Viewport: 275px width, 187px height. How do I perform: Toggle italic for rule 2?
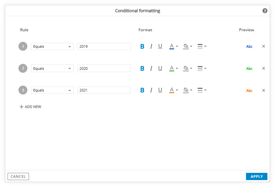pyautogui.click(x=151, y=68)
